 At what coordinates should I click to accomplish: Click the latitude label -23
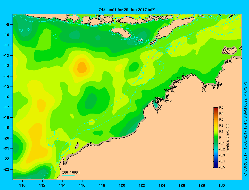6,169
